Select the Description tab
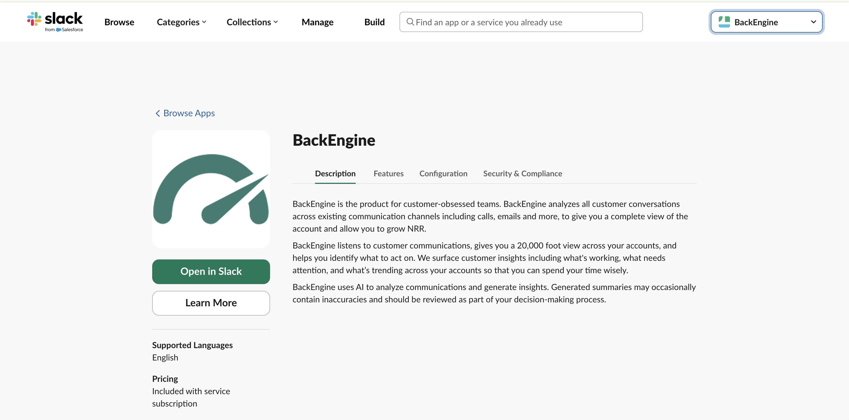This screenshot has height=420, width=849. click(x=335, y=174)
